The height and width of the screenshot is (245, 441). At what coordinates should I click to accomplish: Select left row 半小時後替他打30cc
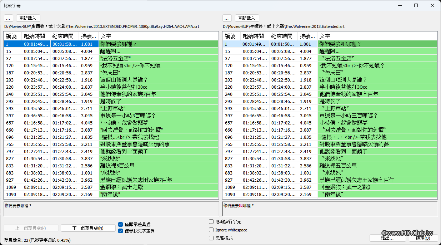pos(111,87)
